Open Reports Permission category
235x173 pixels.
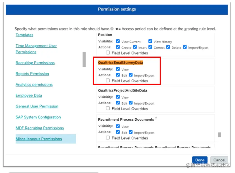click(32, 74)
